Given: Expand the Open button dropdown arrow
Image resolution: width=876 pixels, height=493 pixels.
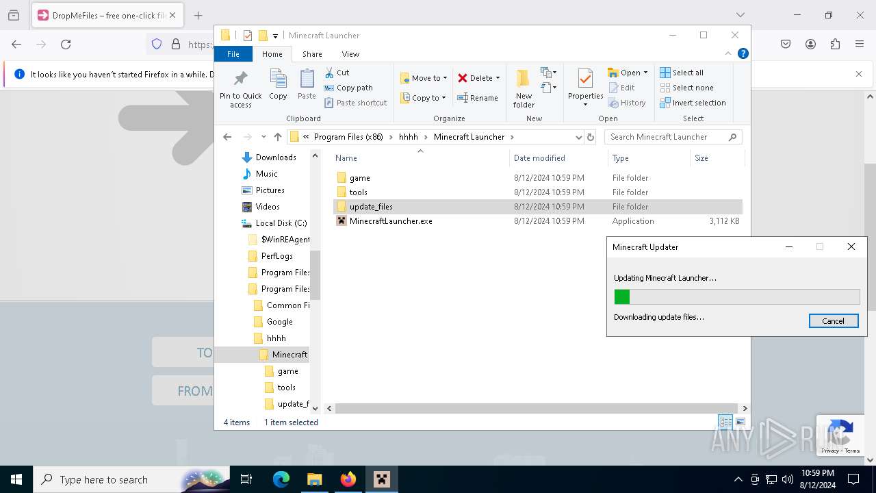Looking at the screenshot, I should pos(645,73).
